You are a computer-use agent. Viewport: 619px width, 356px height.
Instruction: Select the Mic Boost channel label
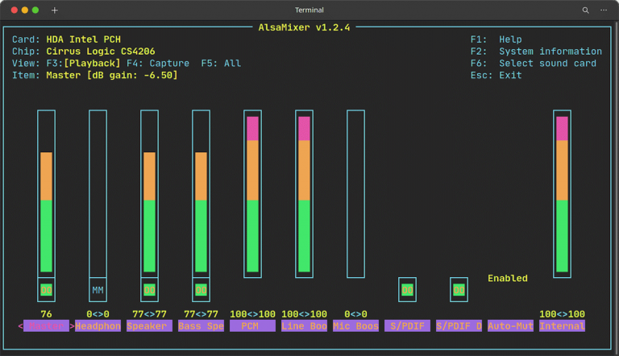[x=355, y=326]
